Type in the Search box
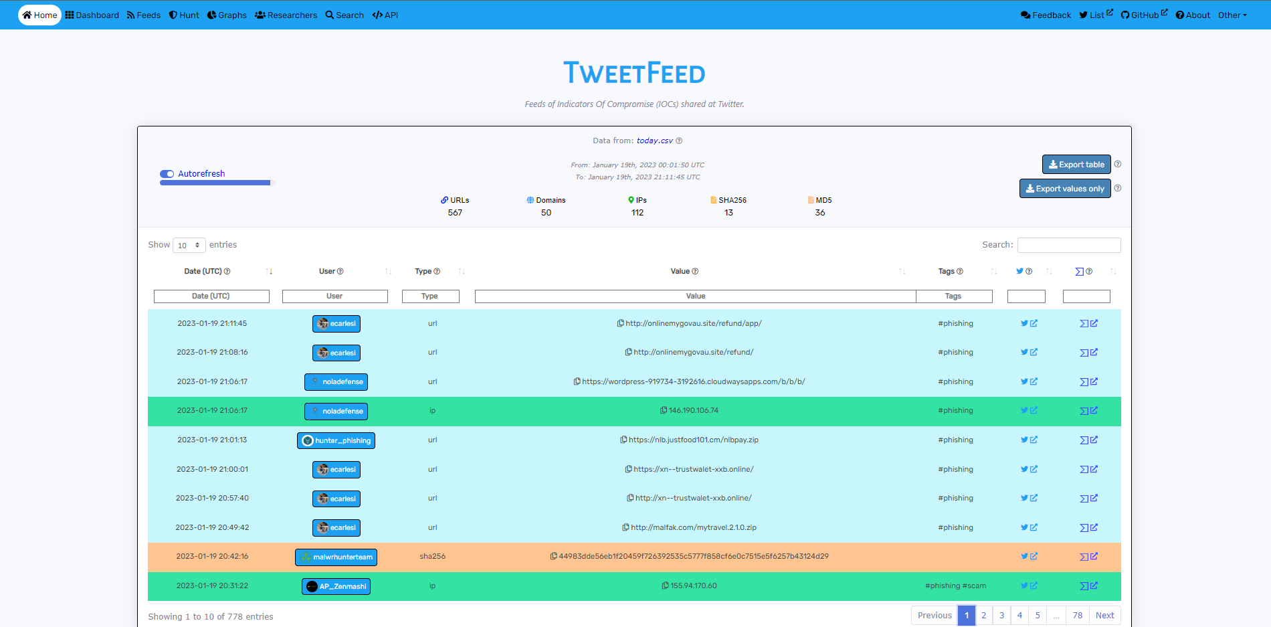 [x=1068, y=245]
